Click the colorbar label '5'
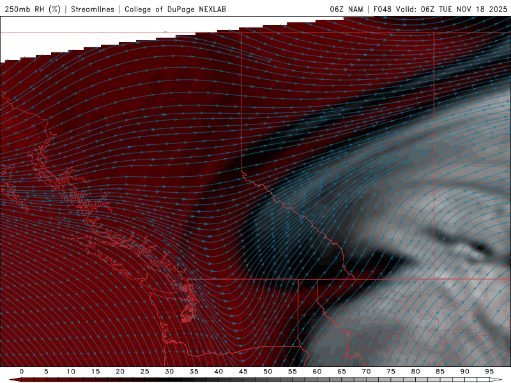The image size is (511, 383). [x=46, y=372]
